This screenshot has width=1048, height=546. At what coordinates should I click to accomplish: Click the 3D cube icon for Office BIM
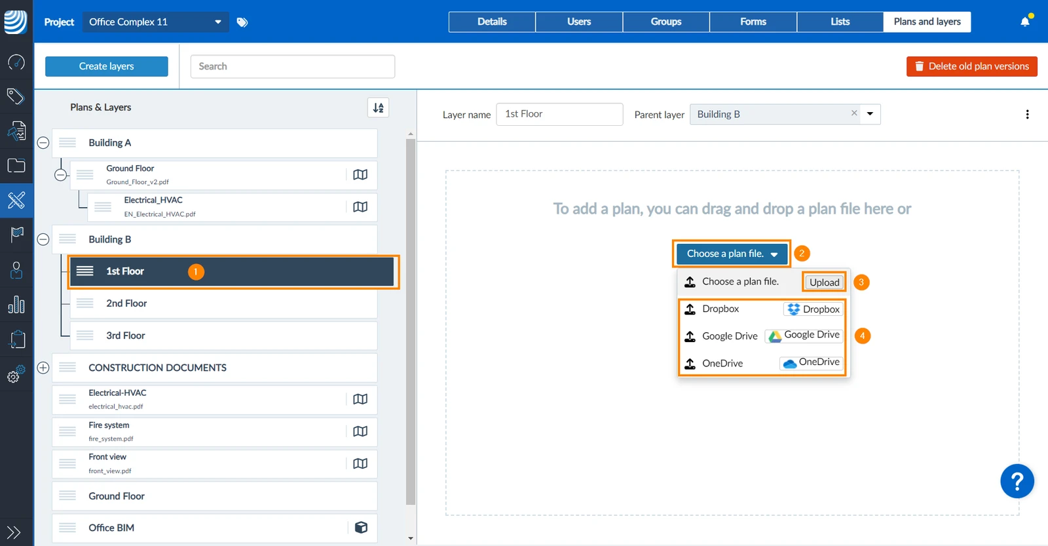click(x=361, y=528)
